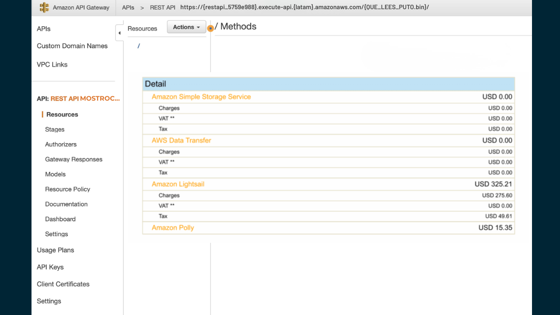
Task: Select the root "/" resource in tree
Action: pyautogui.click(x=139, y=46)
